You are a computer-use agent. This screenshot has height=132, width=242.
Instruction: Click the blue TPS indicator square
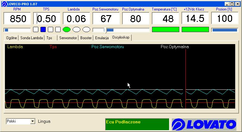pos(43,29)
